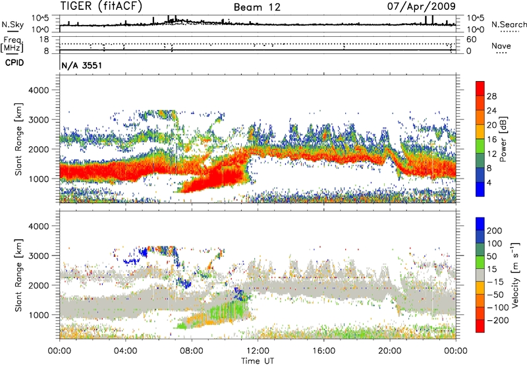Viewport: 527px width, 365px height.
Task: Click the 28 value on the power scale
Action: [x=491, y=96]
